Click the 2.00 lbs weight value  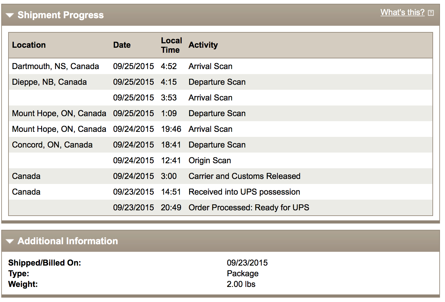(241, 284)
